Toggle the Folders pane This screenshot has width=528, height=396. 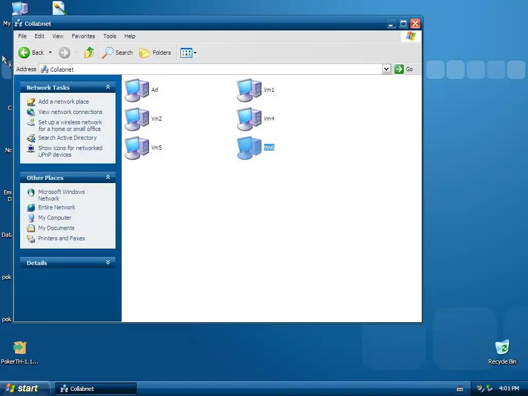click(x=155, y=53)
